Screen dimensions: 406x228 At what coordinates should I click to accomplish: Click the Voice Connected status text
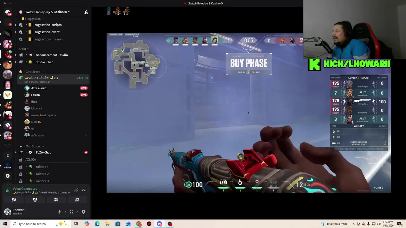pyautogui.click(x=25, y=189)
